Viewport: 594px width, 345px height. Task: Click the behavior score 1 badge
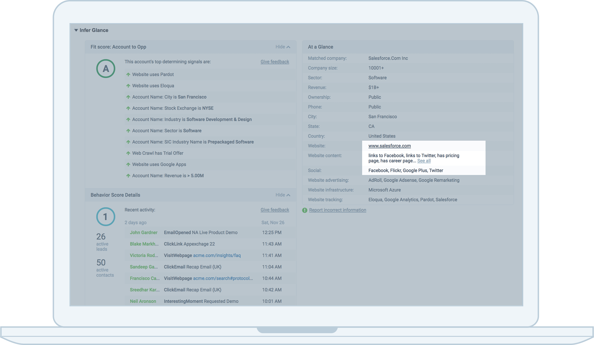(106, 217)
